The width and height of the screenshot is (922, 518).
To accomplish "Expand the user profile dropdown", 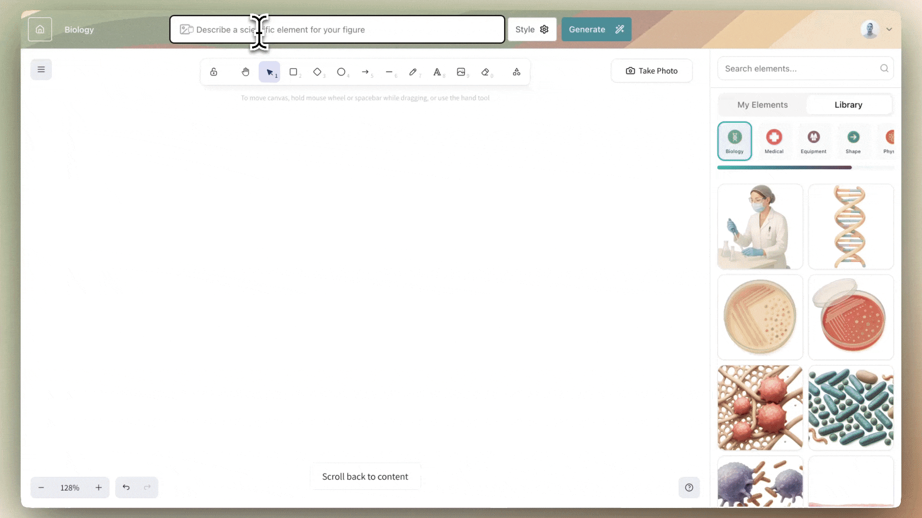I will [x=889, y=29].
